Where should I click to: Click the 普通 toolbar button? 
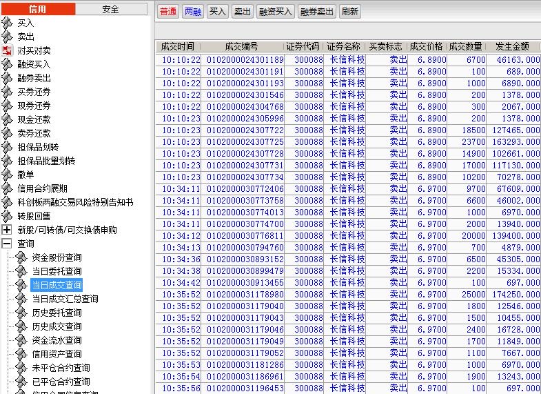pyautogui.click(x=168, y=12)
